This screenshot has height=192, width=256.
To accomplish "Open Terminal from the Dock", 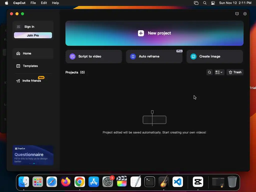I will [x=150, y=182].
